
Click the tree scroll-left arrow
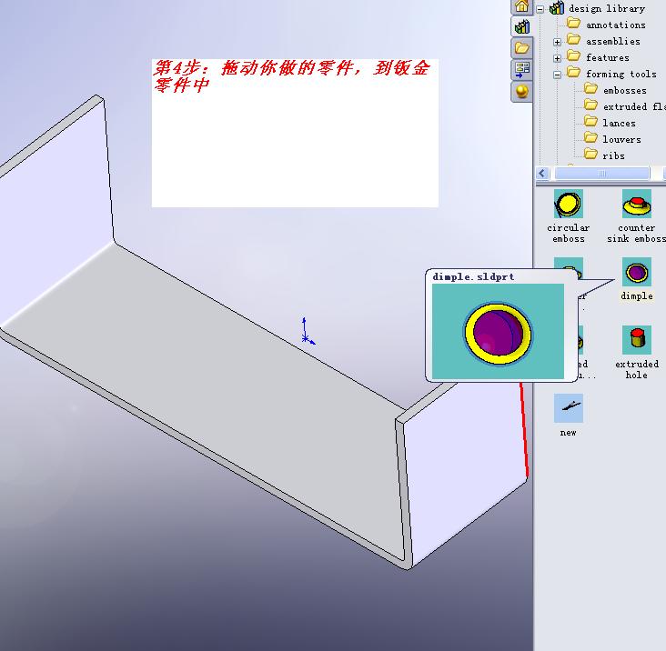pos(542,173)
